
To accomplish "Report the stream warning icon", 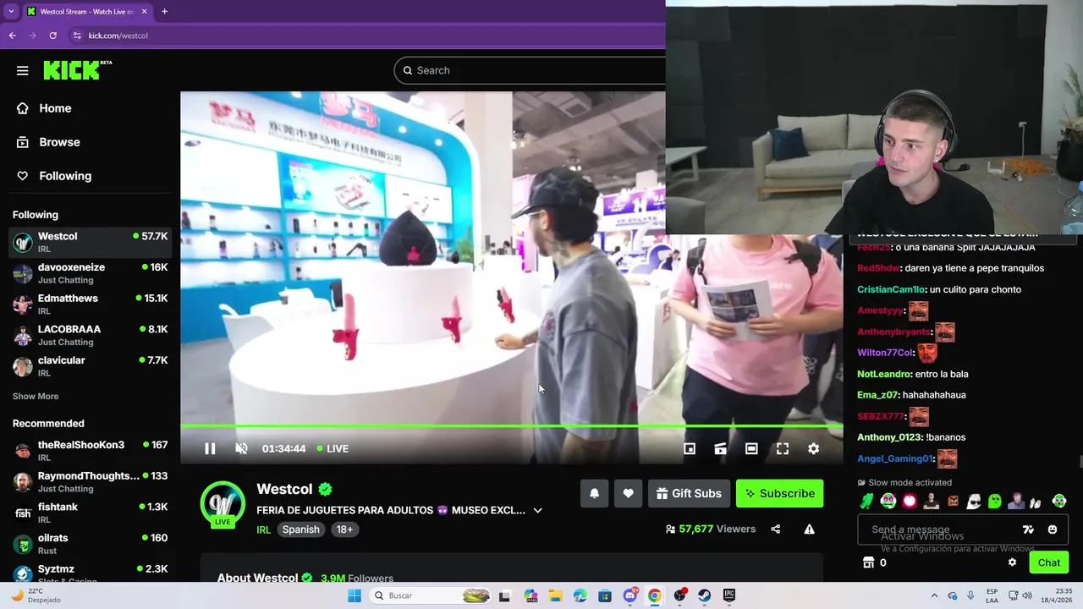I will (x=809, y=529).
